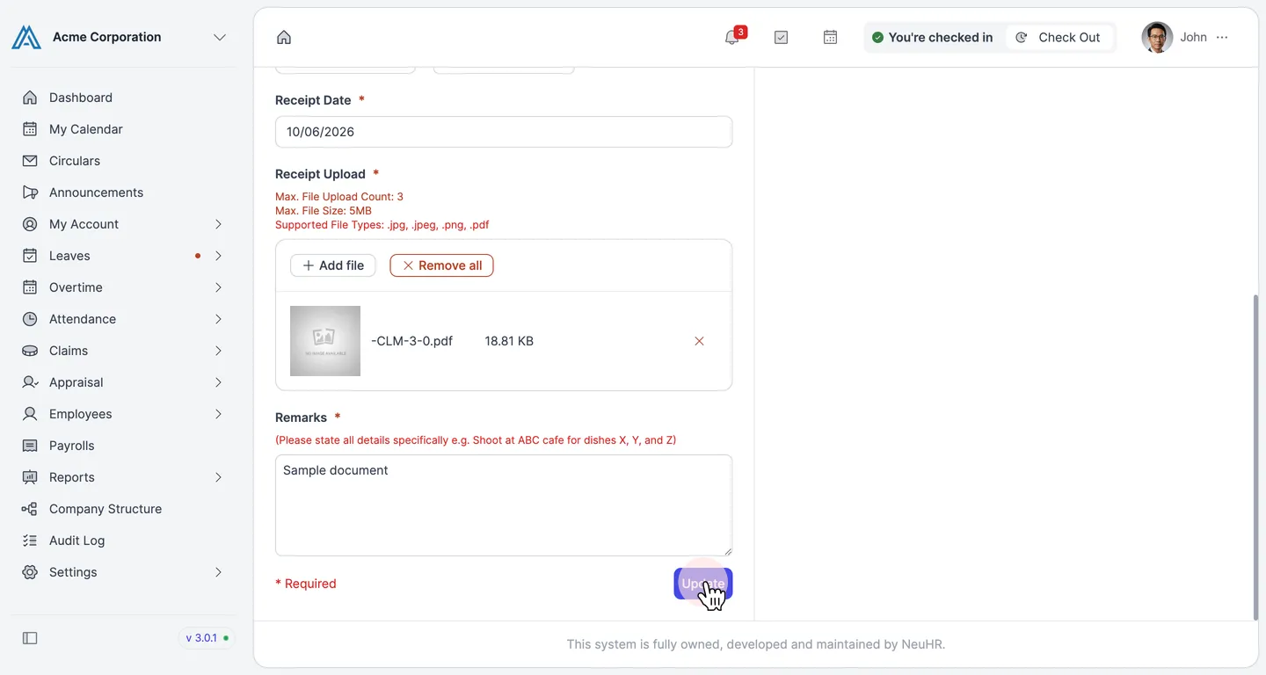Image resolution: width=1266 pixels, height=675 pixels.
Task: Click the Claims coin icon
Action: coord(30,351)
